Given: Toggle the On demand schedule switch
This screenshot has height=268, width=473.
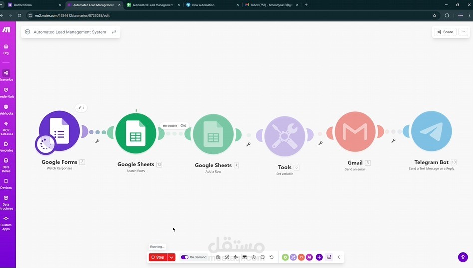Looking at the screenshot, I should pos(184,257).
